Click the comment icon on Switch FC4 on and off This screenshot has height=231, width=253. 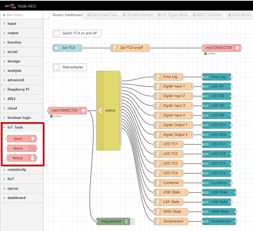pos(57,34)
